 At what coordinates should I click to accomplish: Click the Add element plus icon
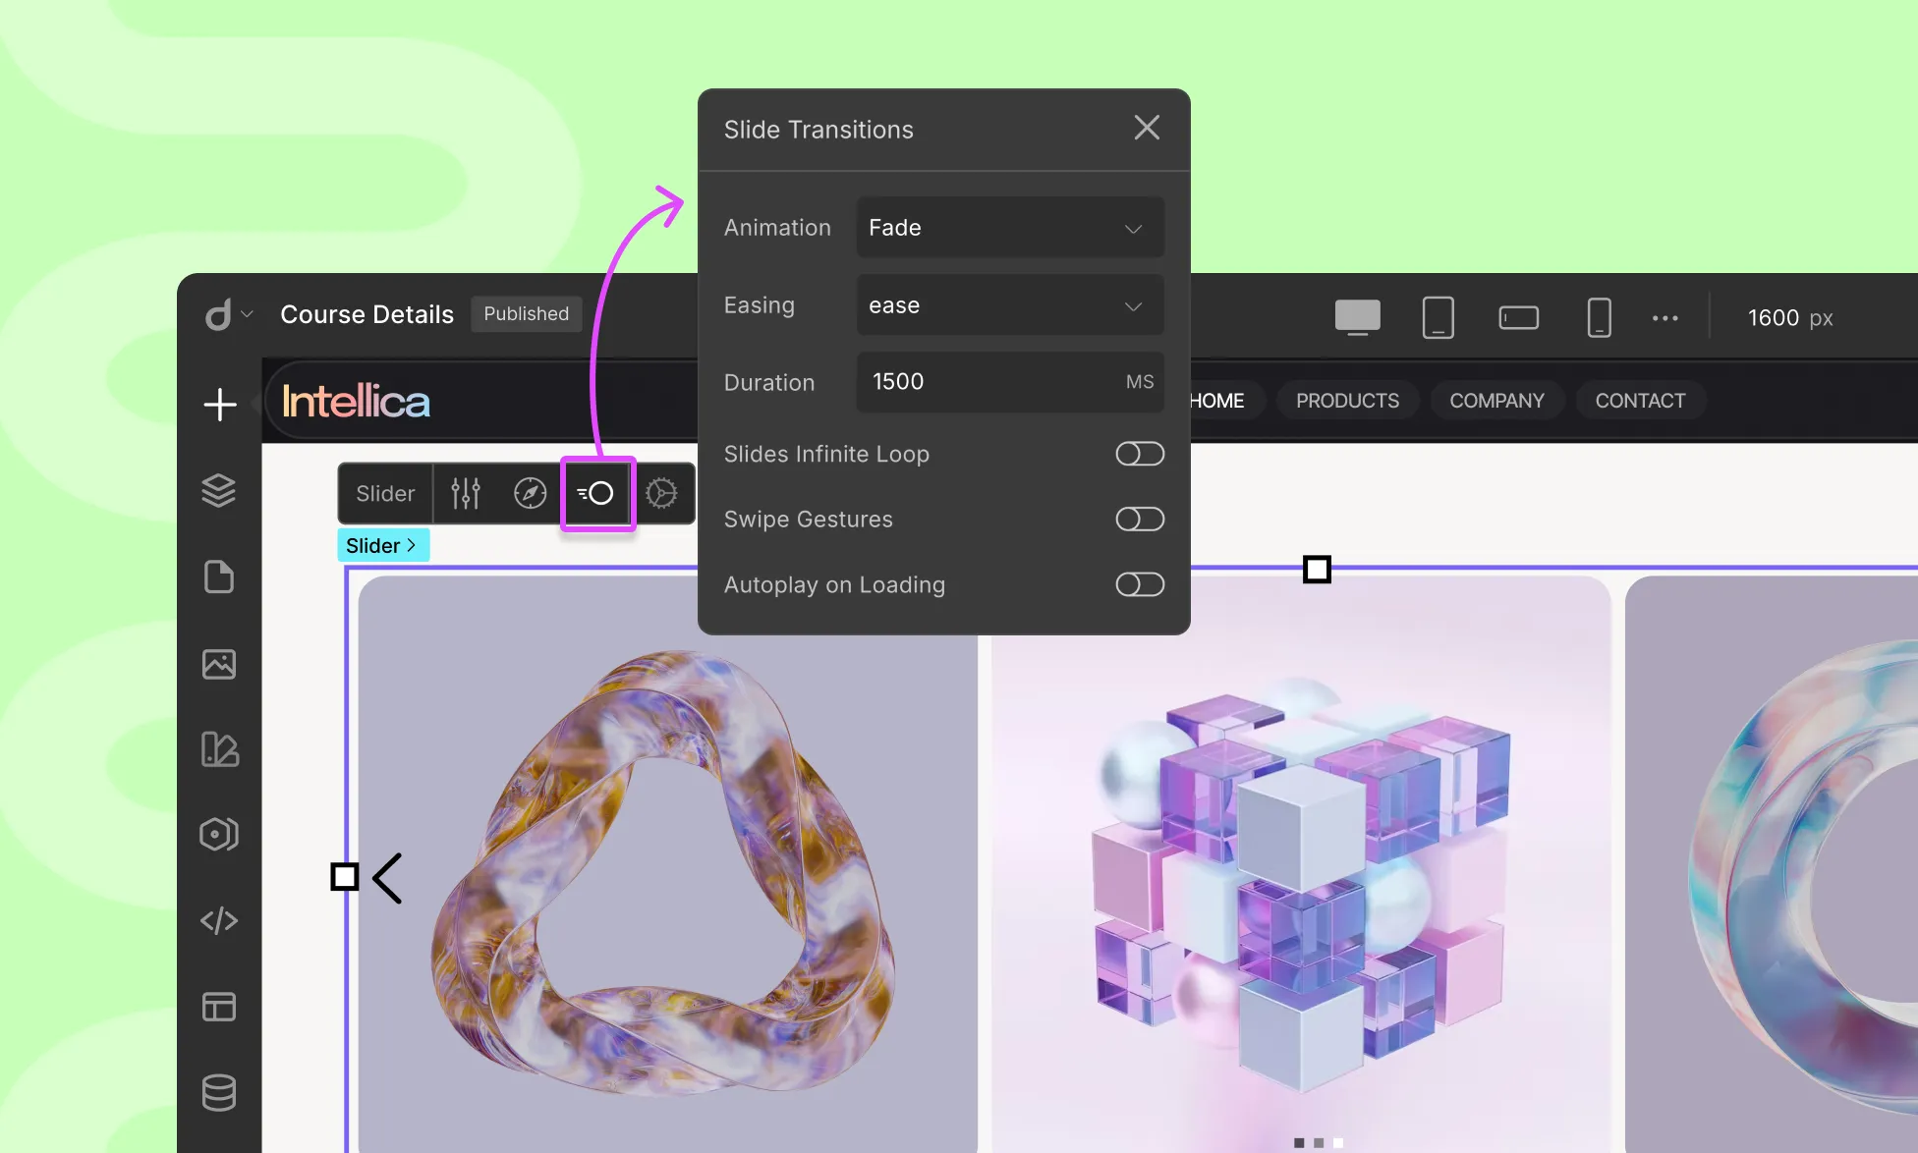pyautogui.click(x=219, y=404)
